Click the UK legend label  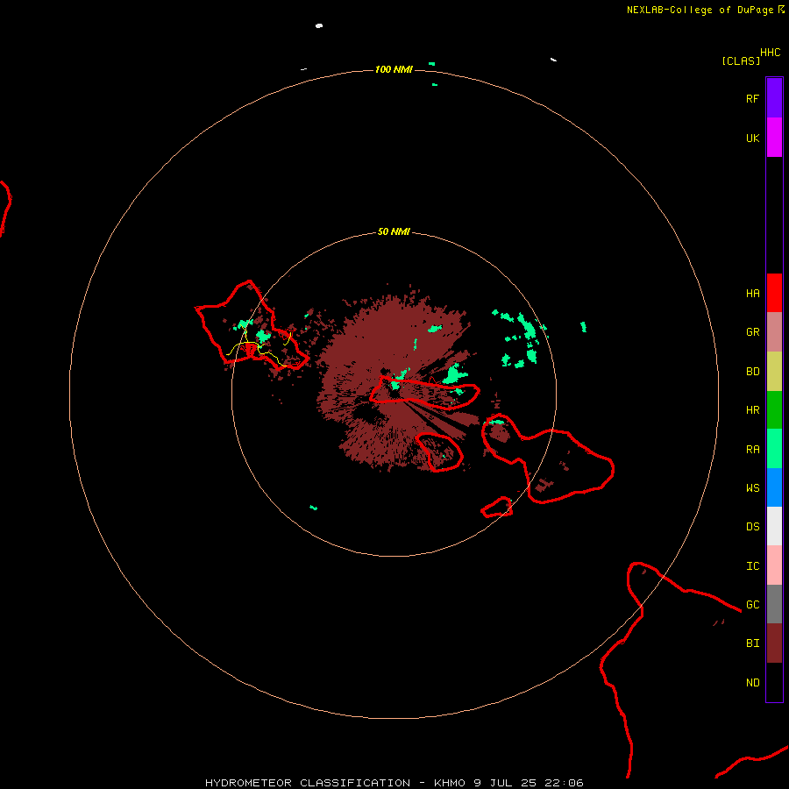(753, 139)
